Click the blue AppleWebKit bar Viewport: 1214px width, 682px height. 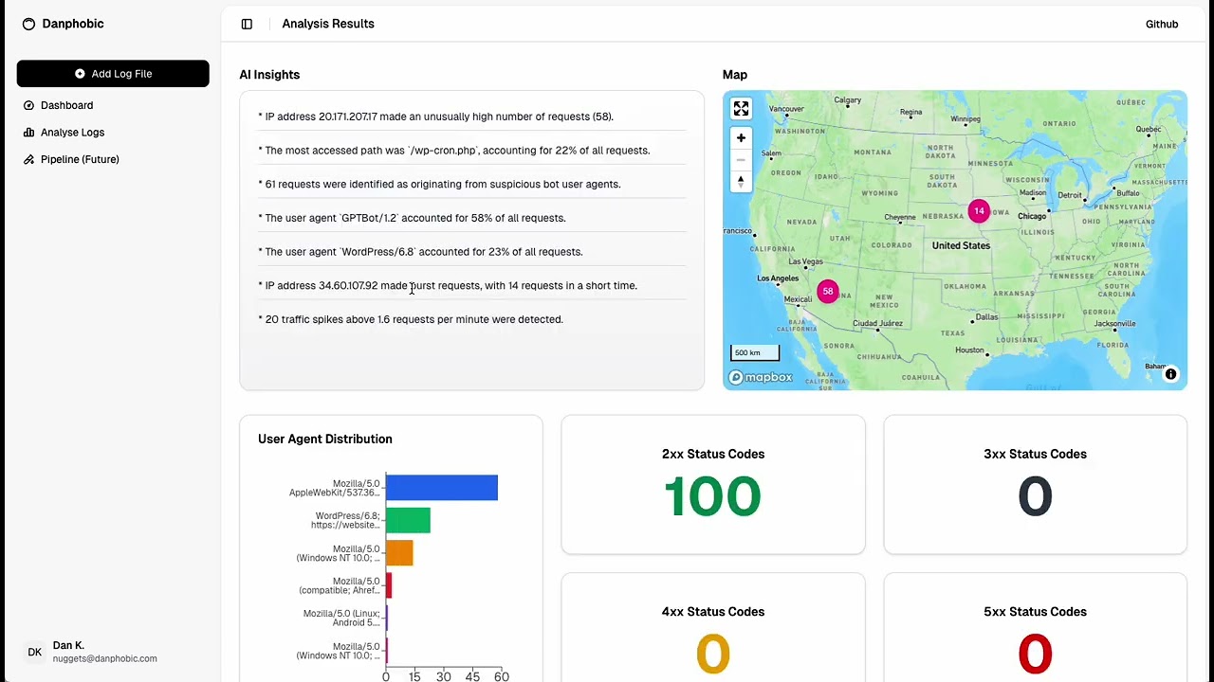[x=442, y=488]
